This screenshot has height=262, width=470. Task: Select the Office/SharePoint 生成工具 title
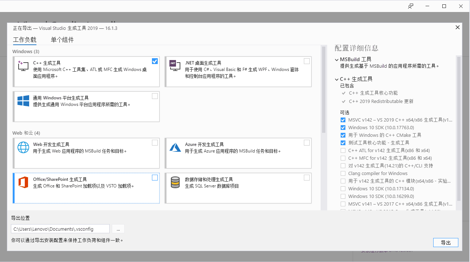(x=60, y=179)
